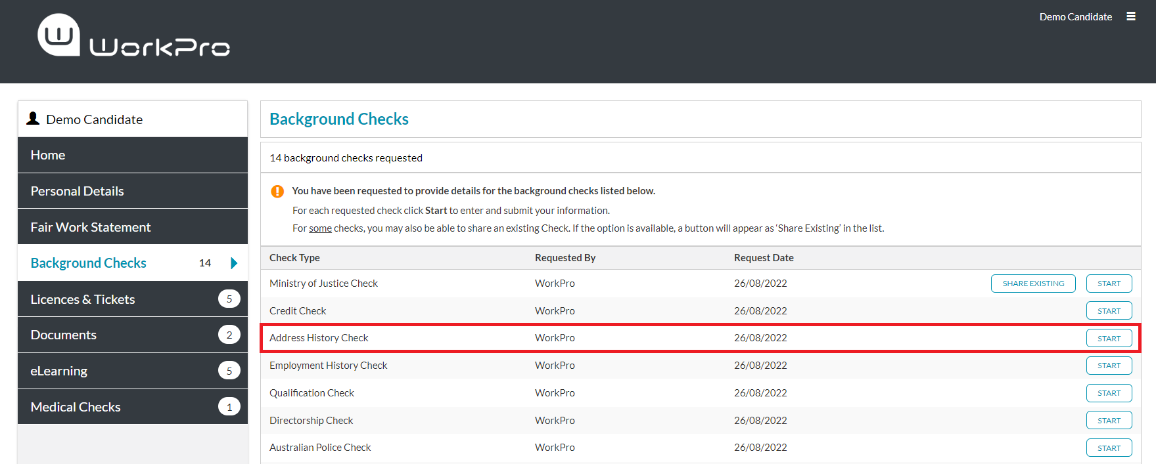Viewport: 1156px width, 464px height.
Task: Click the Australian Police Check row name
Action: coord(320,448)
